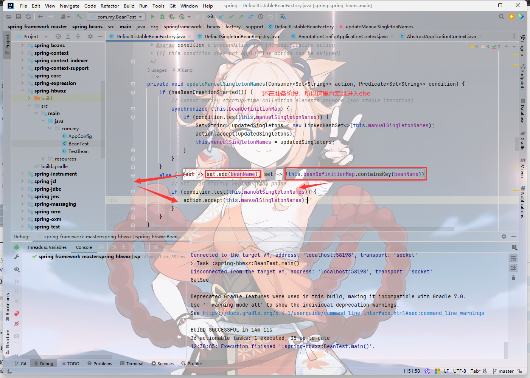The height and width of the screenshot is (378, 530).
Task: Click the Translate icon in toolbar
Action: click(283, 17)
